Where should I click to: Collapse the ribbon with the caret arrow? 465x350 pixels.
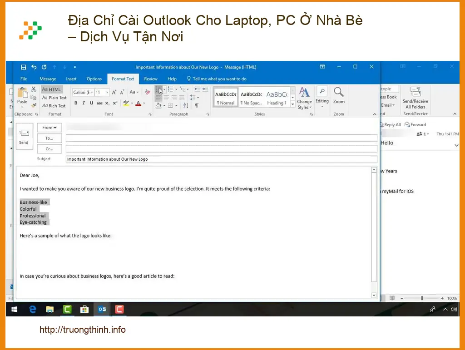click(x=375, y=114)
